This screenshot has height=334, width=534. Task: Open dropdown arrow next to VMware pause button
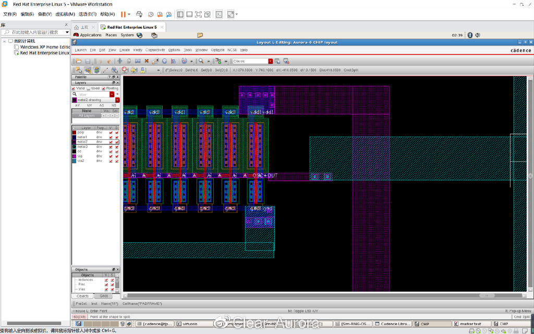click(129, 14)
